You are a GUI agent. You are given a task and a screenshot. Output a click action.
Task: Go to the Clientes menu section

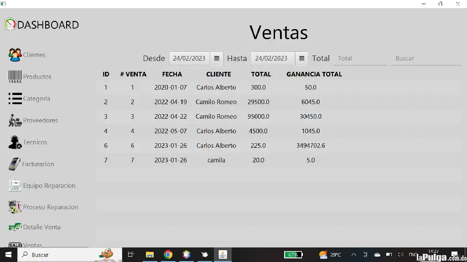coord(34,55)
